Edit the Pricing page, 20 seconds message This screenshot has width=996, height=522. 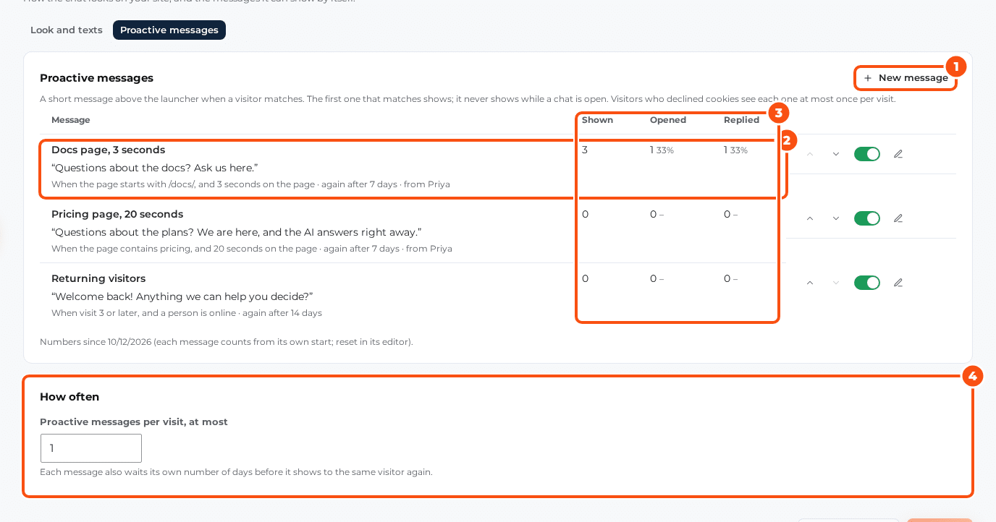(x=898, y=218)
